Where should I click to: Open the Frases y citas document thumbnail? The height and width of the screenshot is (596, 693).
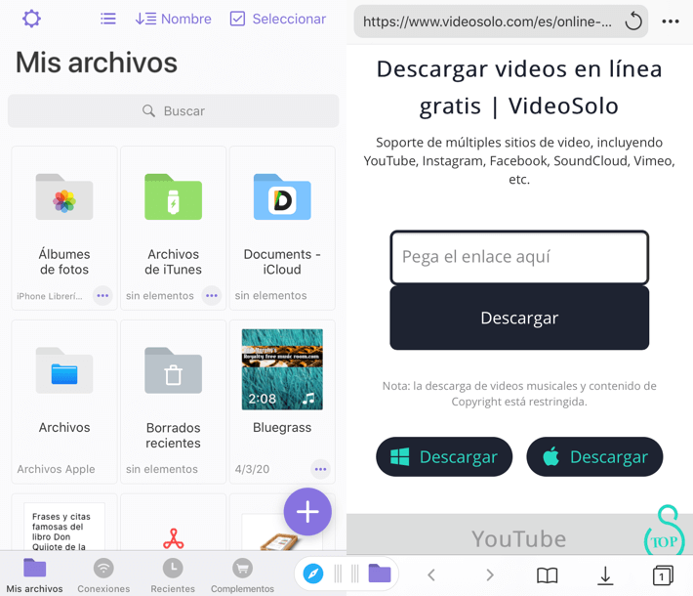tap(64, 527)
